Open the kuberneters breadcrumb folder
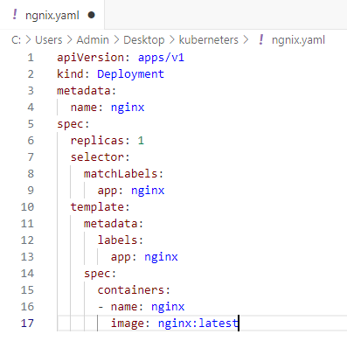The height and width of the screenshot is (348, 347). pyautogui.click(x=209, y=39)
